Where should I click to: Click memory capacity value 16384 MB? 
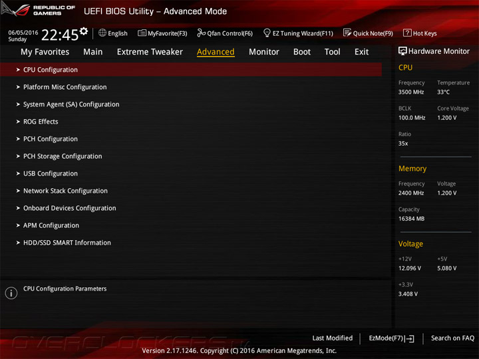411,219
